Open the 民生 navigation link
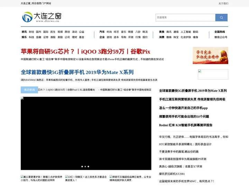 53,32
